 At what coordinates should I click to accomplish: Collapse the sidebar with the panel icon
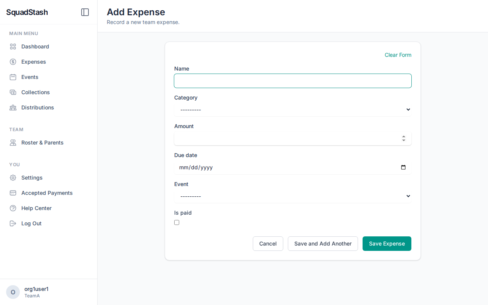(85, 12)
